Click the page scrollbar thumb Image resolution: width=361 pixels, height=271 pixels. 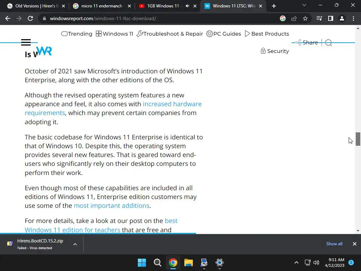358,139
